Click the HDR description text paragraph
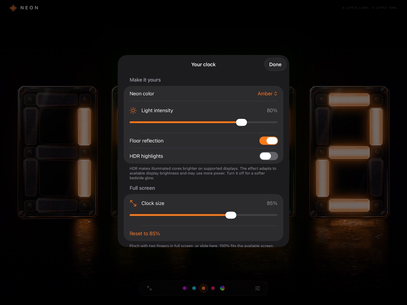This screenshot has width=407, height=305. (203, 173)
